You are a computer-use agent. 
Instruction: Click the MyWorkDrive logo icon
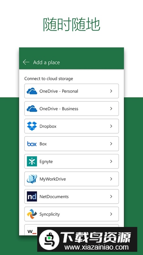point(32,179)
